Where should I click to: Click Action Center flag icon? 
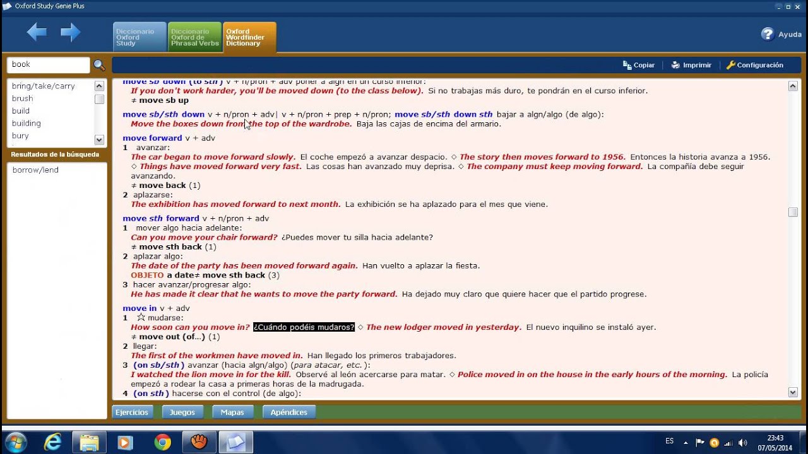[x=700, y=442]
